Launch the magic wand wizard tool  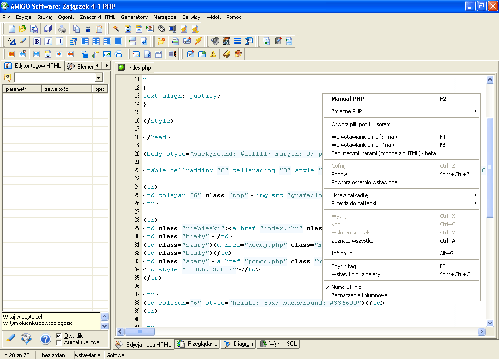(116, 29)
